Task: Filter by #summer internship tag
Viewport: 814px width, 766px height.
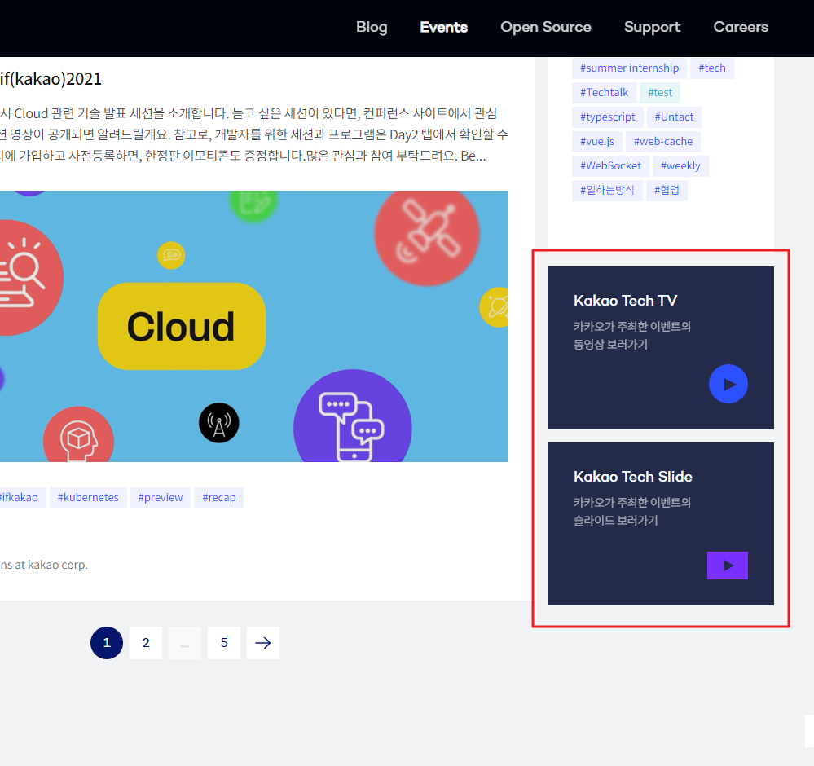Action: [629, 68]
